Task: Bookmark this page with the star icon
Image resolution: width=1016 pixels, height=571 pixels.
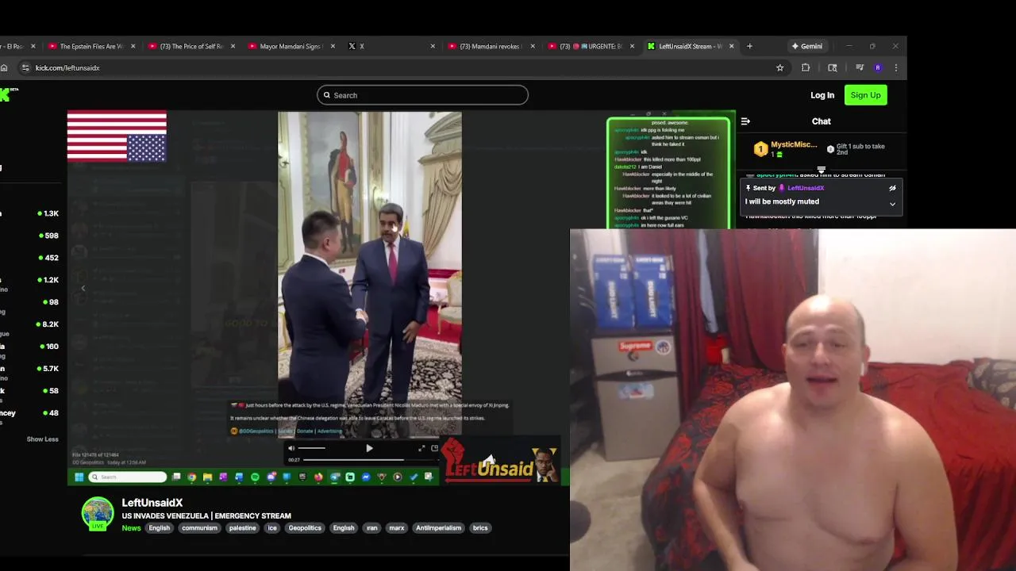Action: point(779,67)
